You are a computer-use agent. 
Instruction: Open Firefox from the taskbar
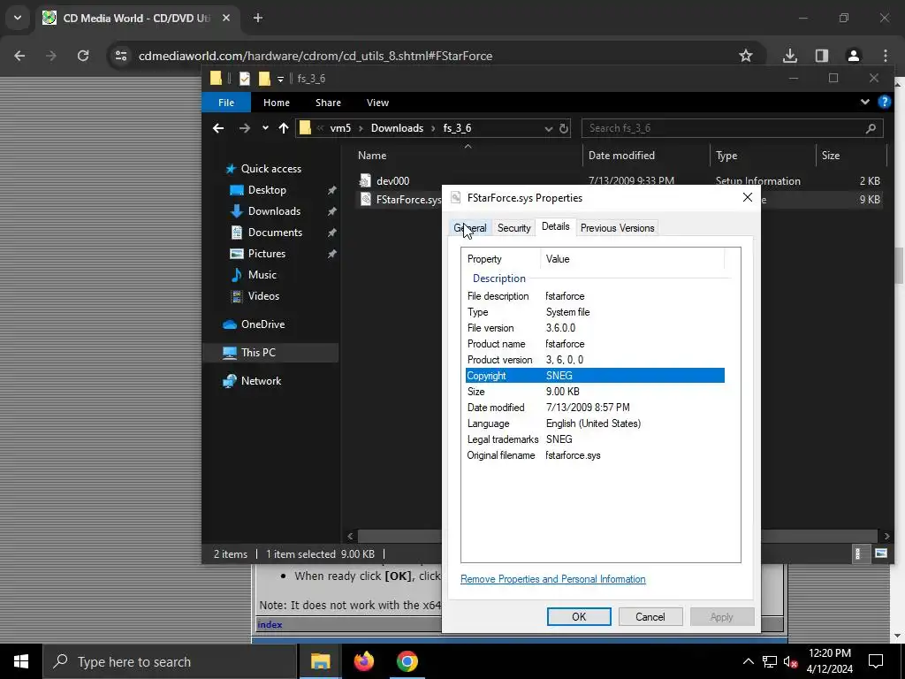point(363,661)
